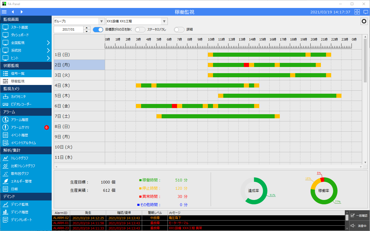Open イベント履歴

26,135
